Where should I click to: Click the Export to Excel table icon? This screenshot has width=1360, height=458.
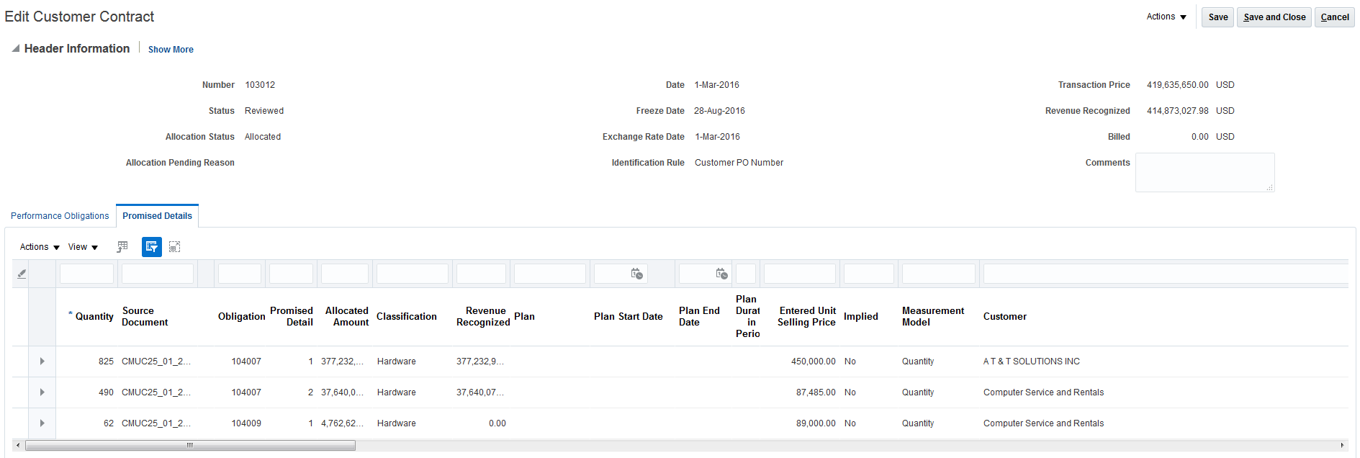[122, 247]
